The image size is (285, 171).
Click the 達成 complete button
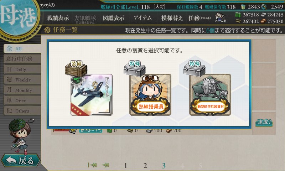264,122
